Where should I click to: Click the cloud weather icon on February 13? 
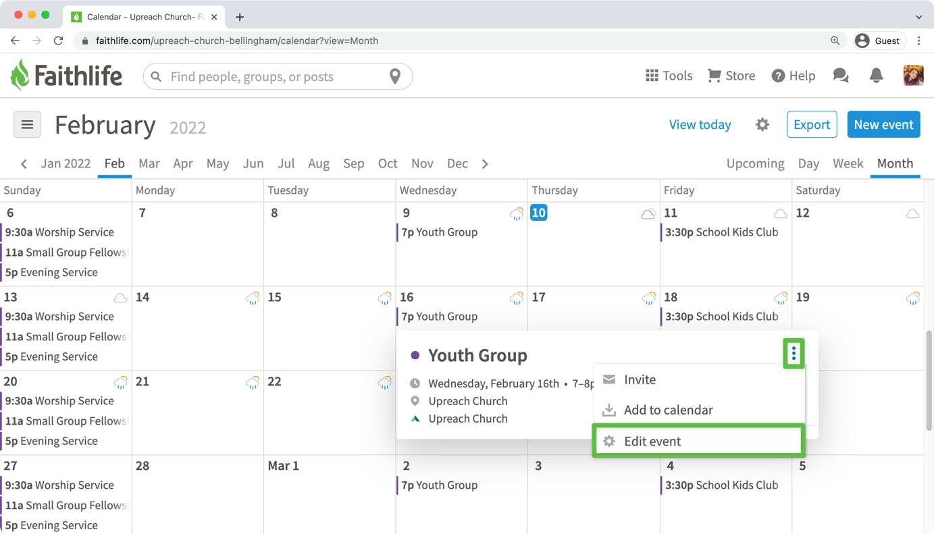(120, 298)
